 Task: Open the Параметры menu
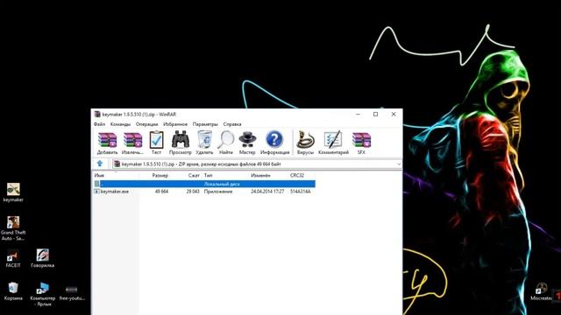[x=205, y=124]
